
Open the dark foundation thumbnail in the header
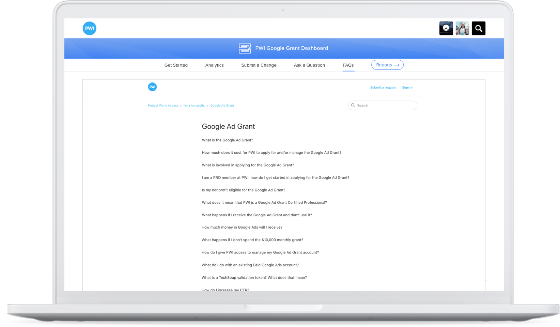[446, 28]
